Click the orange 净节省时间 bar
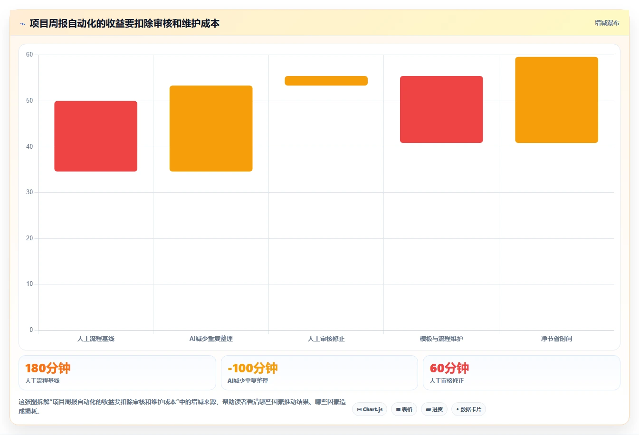Viewport: 639px width, 435px height. click(x=556, y=100)
